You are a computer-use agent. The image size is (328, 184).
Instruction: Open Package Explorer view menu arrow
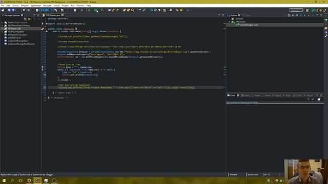coord(39,19)
